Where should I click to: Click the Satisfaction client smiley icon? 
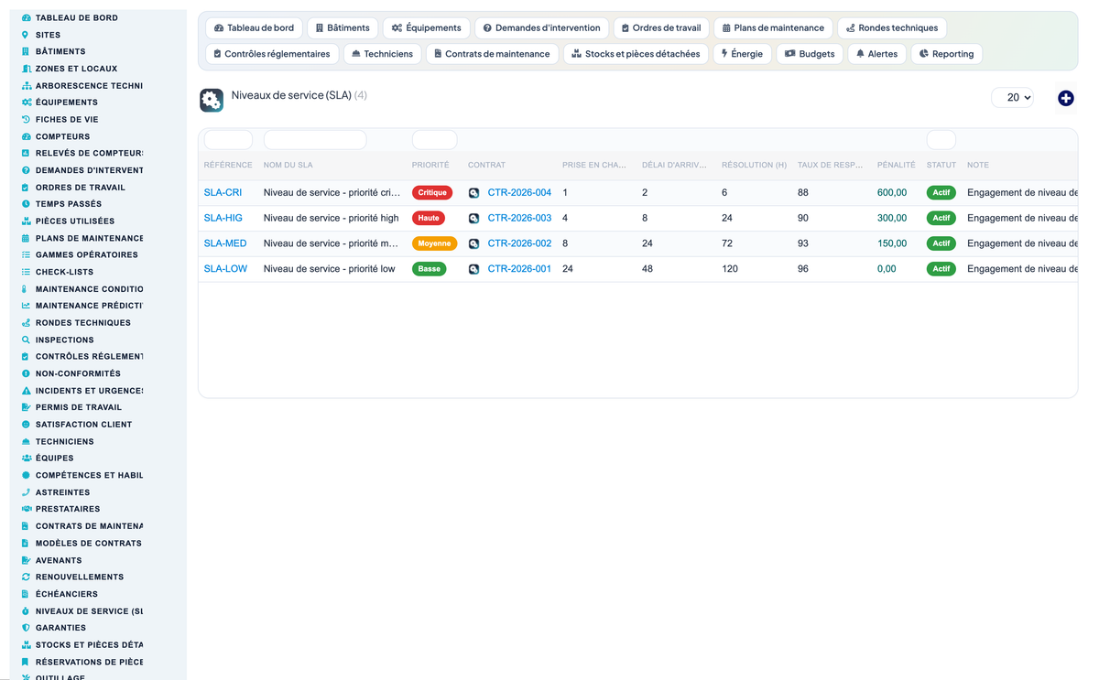click(x=26, y=425)
